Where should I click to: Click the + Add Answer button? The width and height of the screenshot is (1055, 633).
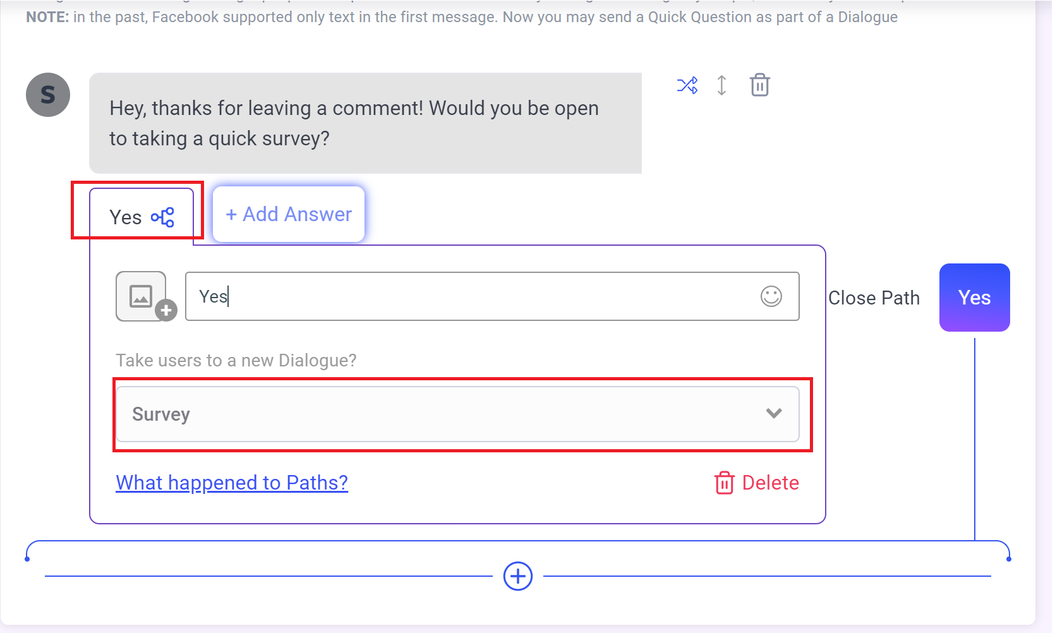[289, 214]
